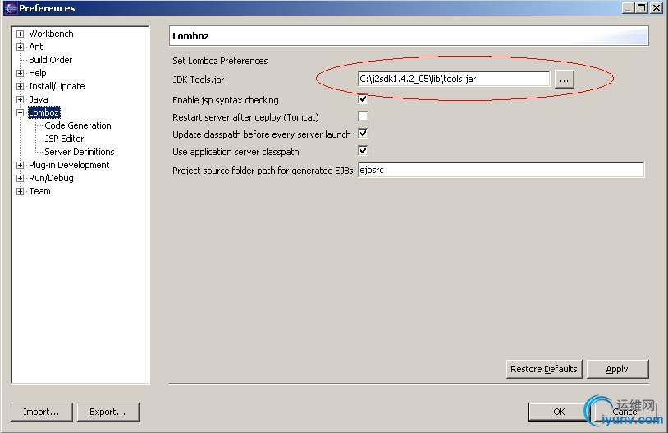Open Install/Update preferences
Screen dimensions: 668x433
coord(57,86)
